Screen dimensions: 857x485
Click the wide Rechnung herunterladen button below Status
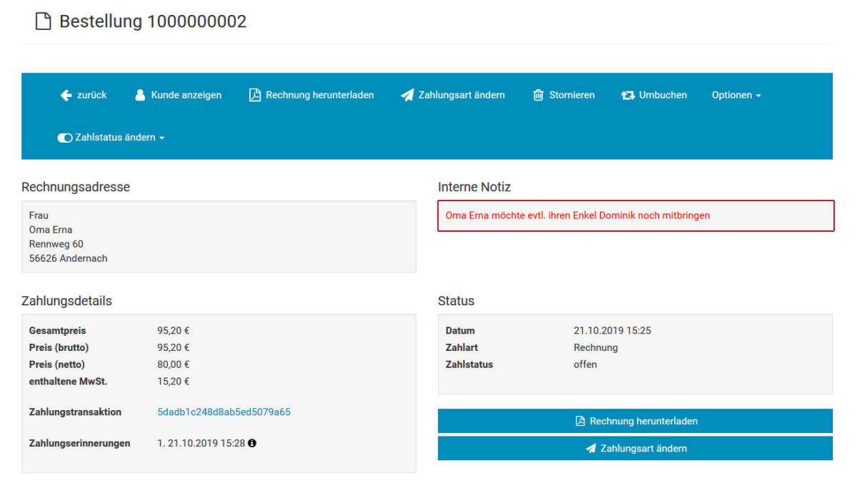(635, 421)
